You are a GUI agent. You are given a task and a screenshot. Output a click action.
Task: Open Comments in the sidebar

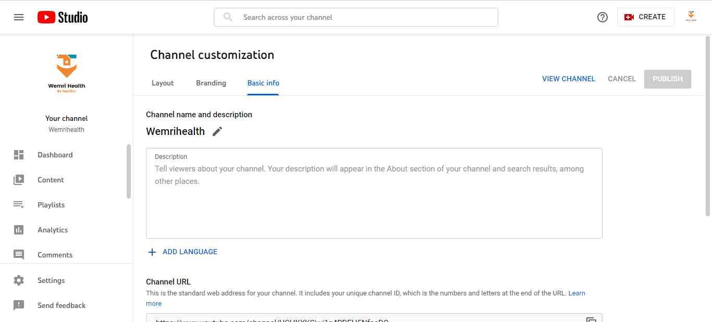coord(55,255)
